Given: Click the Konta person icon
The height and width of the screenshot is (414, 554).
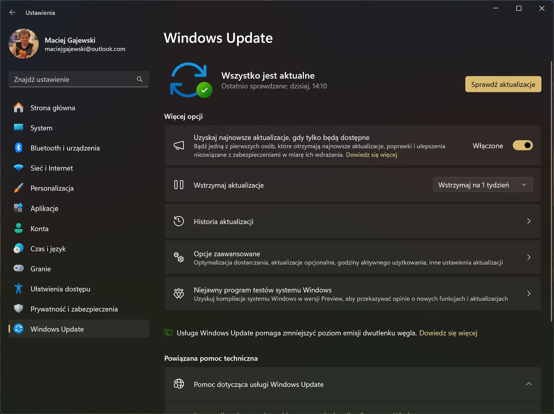Looking at the screenshot, I should coord(19,228).
